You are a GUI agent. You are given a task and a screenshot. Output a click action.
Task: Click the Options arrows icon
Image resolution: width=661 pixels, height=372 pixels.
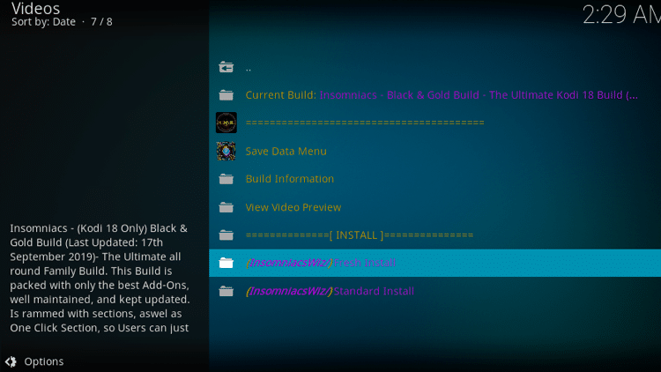[x=11, y=361]
